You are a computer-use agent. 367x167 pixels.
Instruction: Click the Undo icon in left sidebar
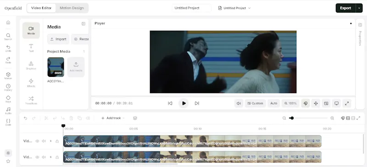point(8,48)
